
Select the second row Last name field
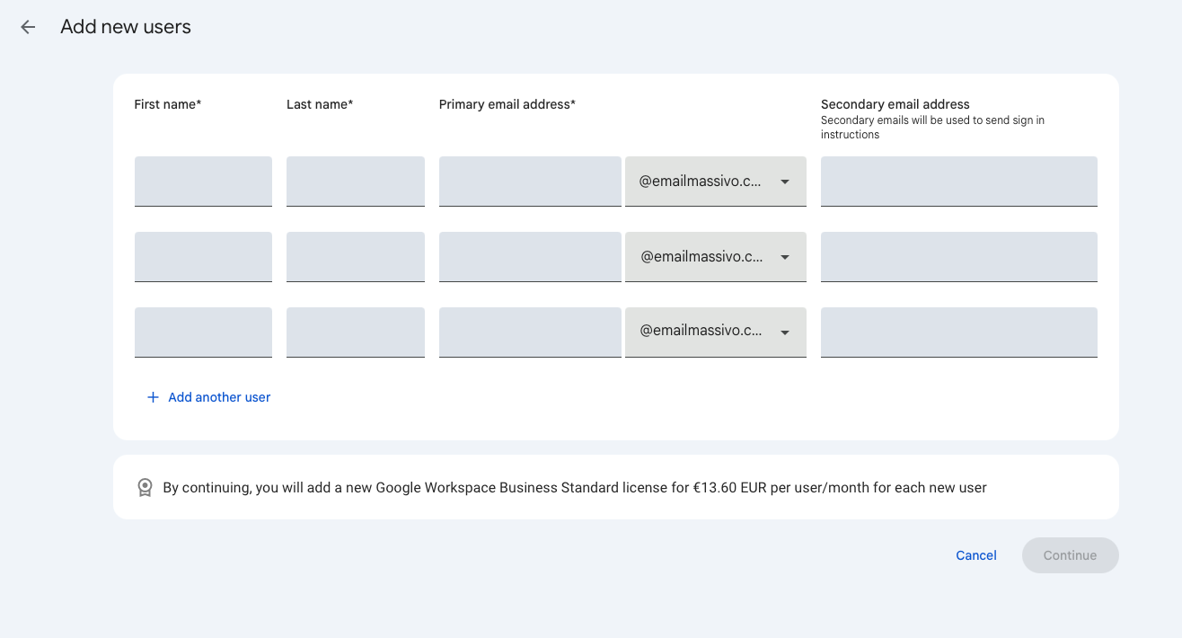355,257
